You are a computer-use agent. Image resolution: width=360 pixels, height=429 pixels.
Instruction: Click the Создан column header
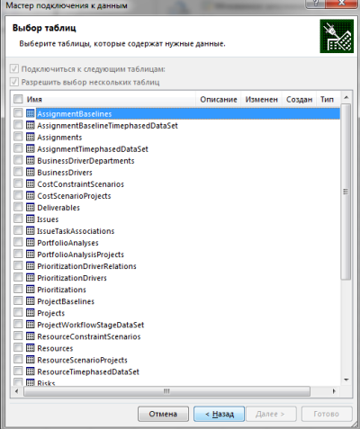(x=299, y=99)
